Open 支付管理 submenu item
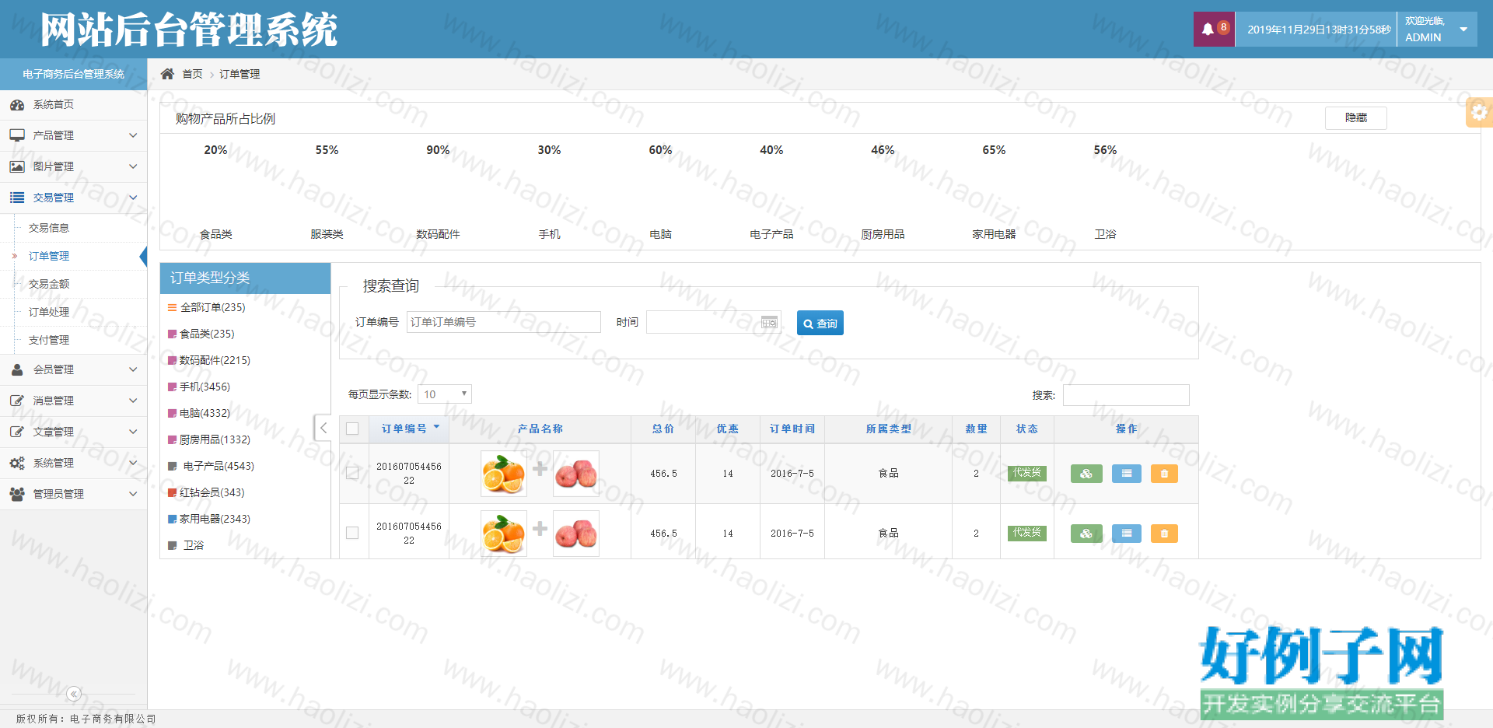Screen dimensions: 1493x728 [49, 340]
